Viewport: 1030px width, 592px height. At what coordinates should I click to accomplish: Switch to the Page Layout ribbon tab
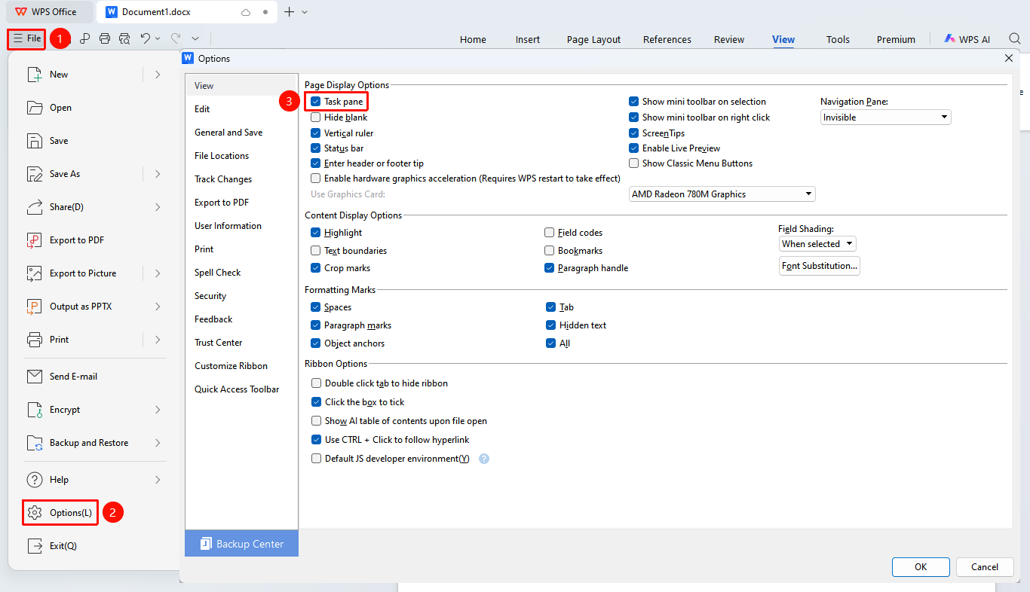click(x=594, y=40)
